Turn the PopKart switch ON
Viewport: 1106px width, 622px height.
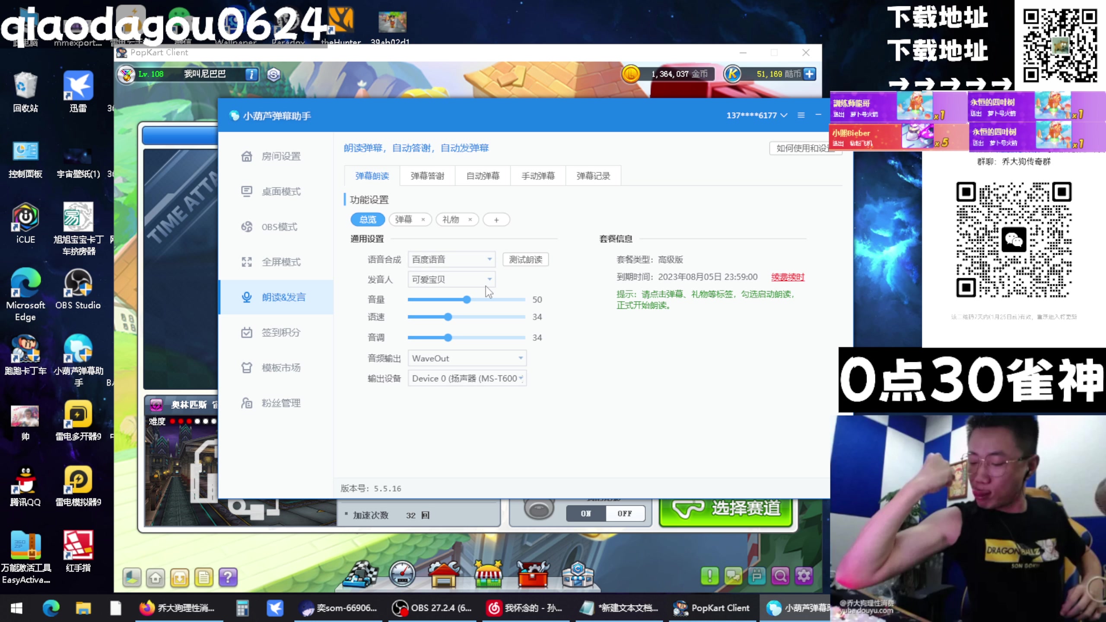coord(586,514)
